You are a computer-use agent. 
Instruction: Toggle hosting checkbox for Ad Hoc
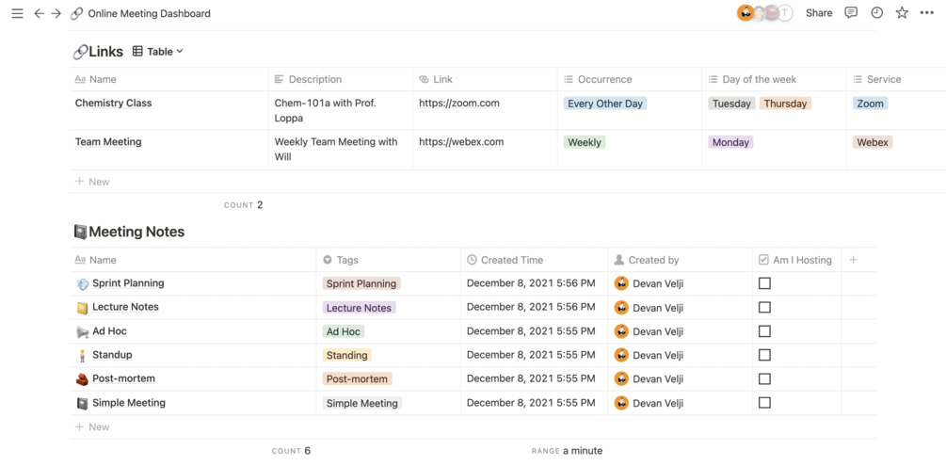click(x=764, y=331)
